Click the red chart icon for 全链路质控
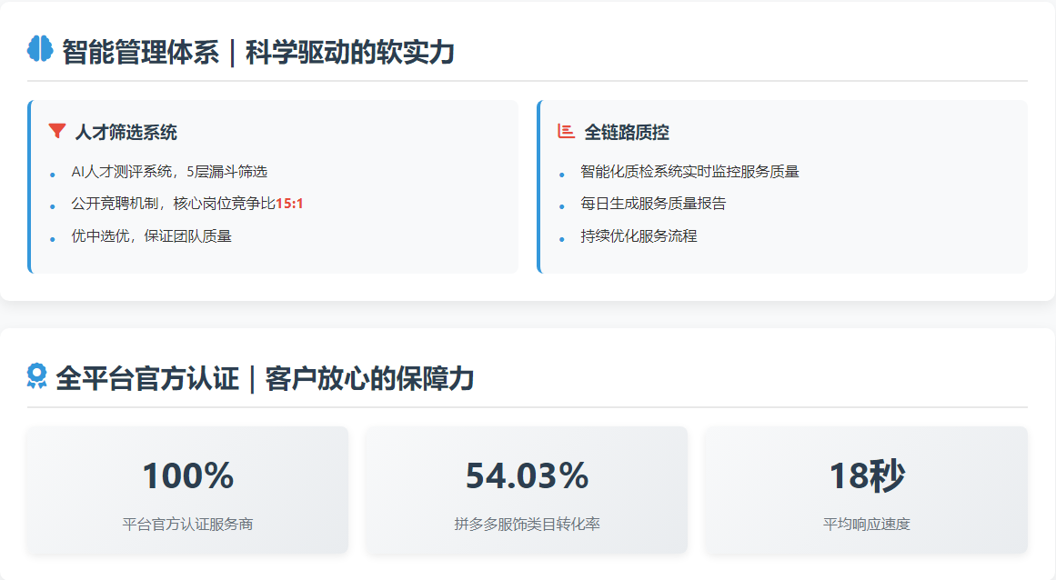Screen dimensions: 1056x580 566,132
